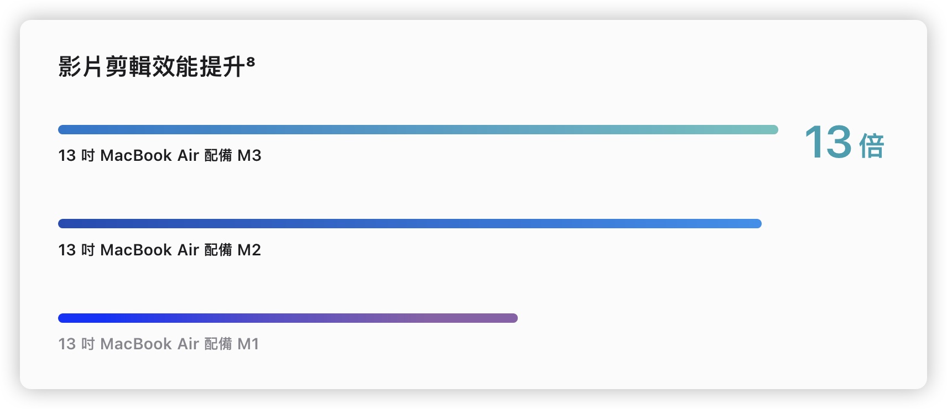Select the M3 performance bar
The height and width of the screenshot is (409, 947).
coord(418,129)
